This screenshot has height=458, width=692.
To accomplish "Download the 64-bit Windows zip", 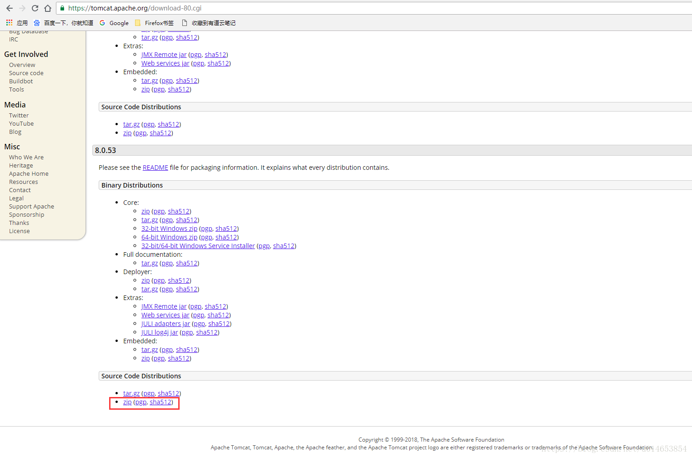I will point(169,237).
